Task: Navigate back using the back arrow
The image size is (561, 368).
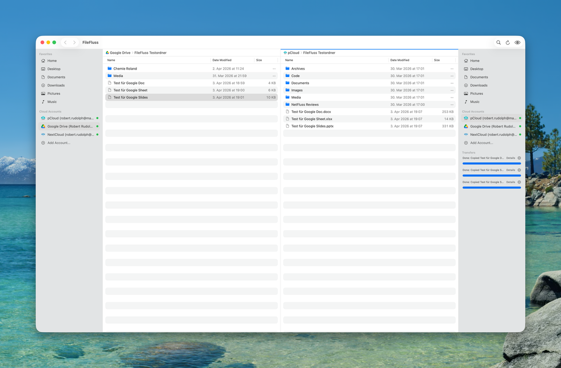Action: (x=65, y=42)
